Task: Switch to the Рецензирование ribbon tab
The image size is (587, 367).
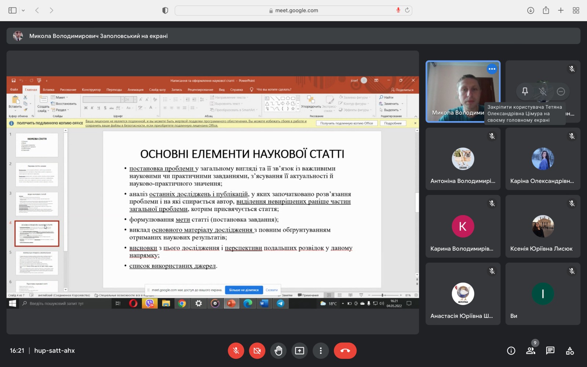Action: coord(200,90)
